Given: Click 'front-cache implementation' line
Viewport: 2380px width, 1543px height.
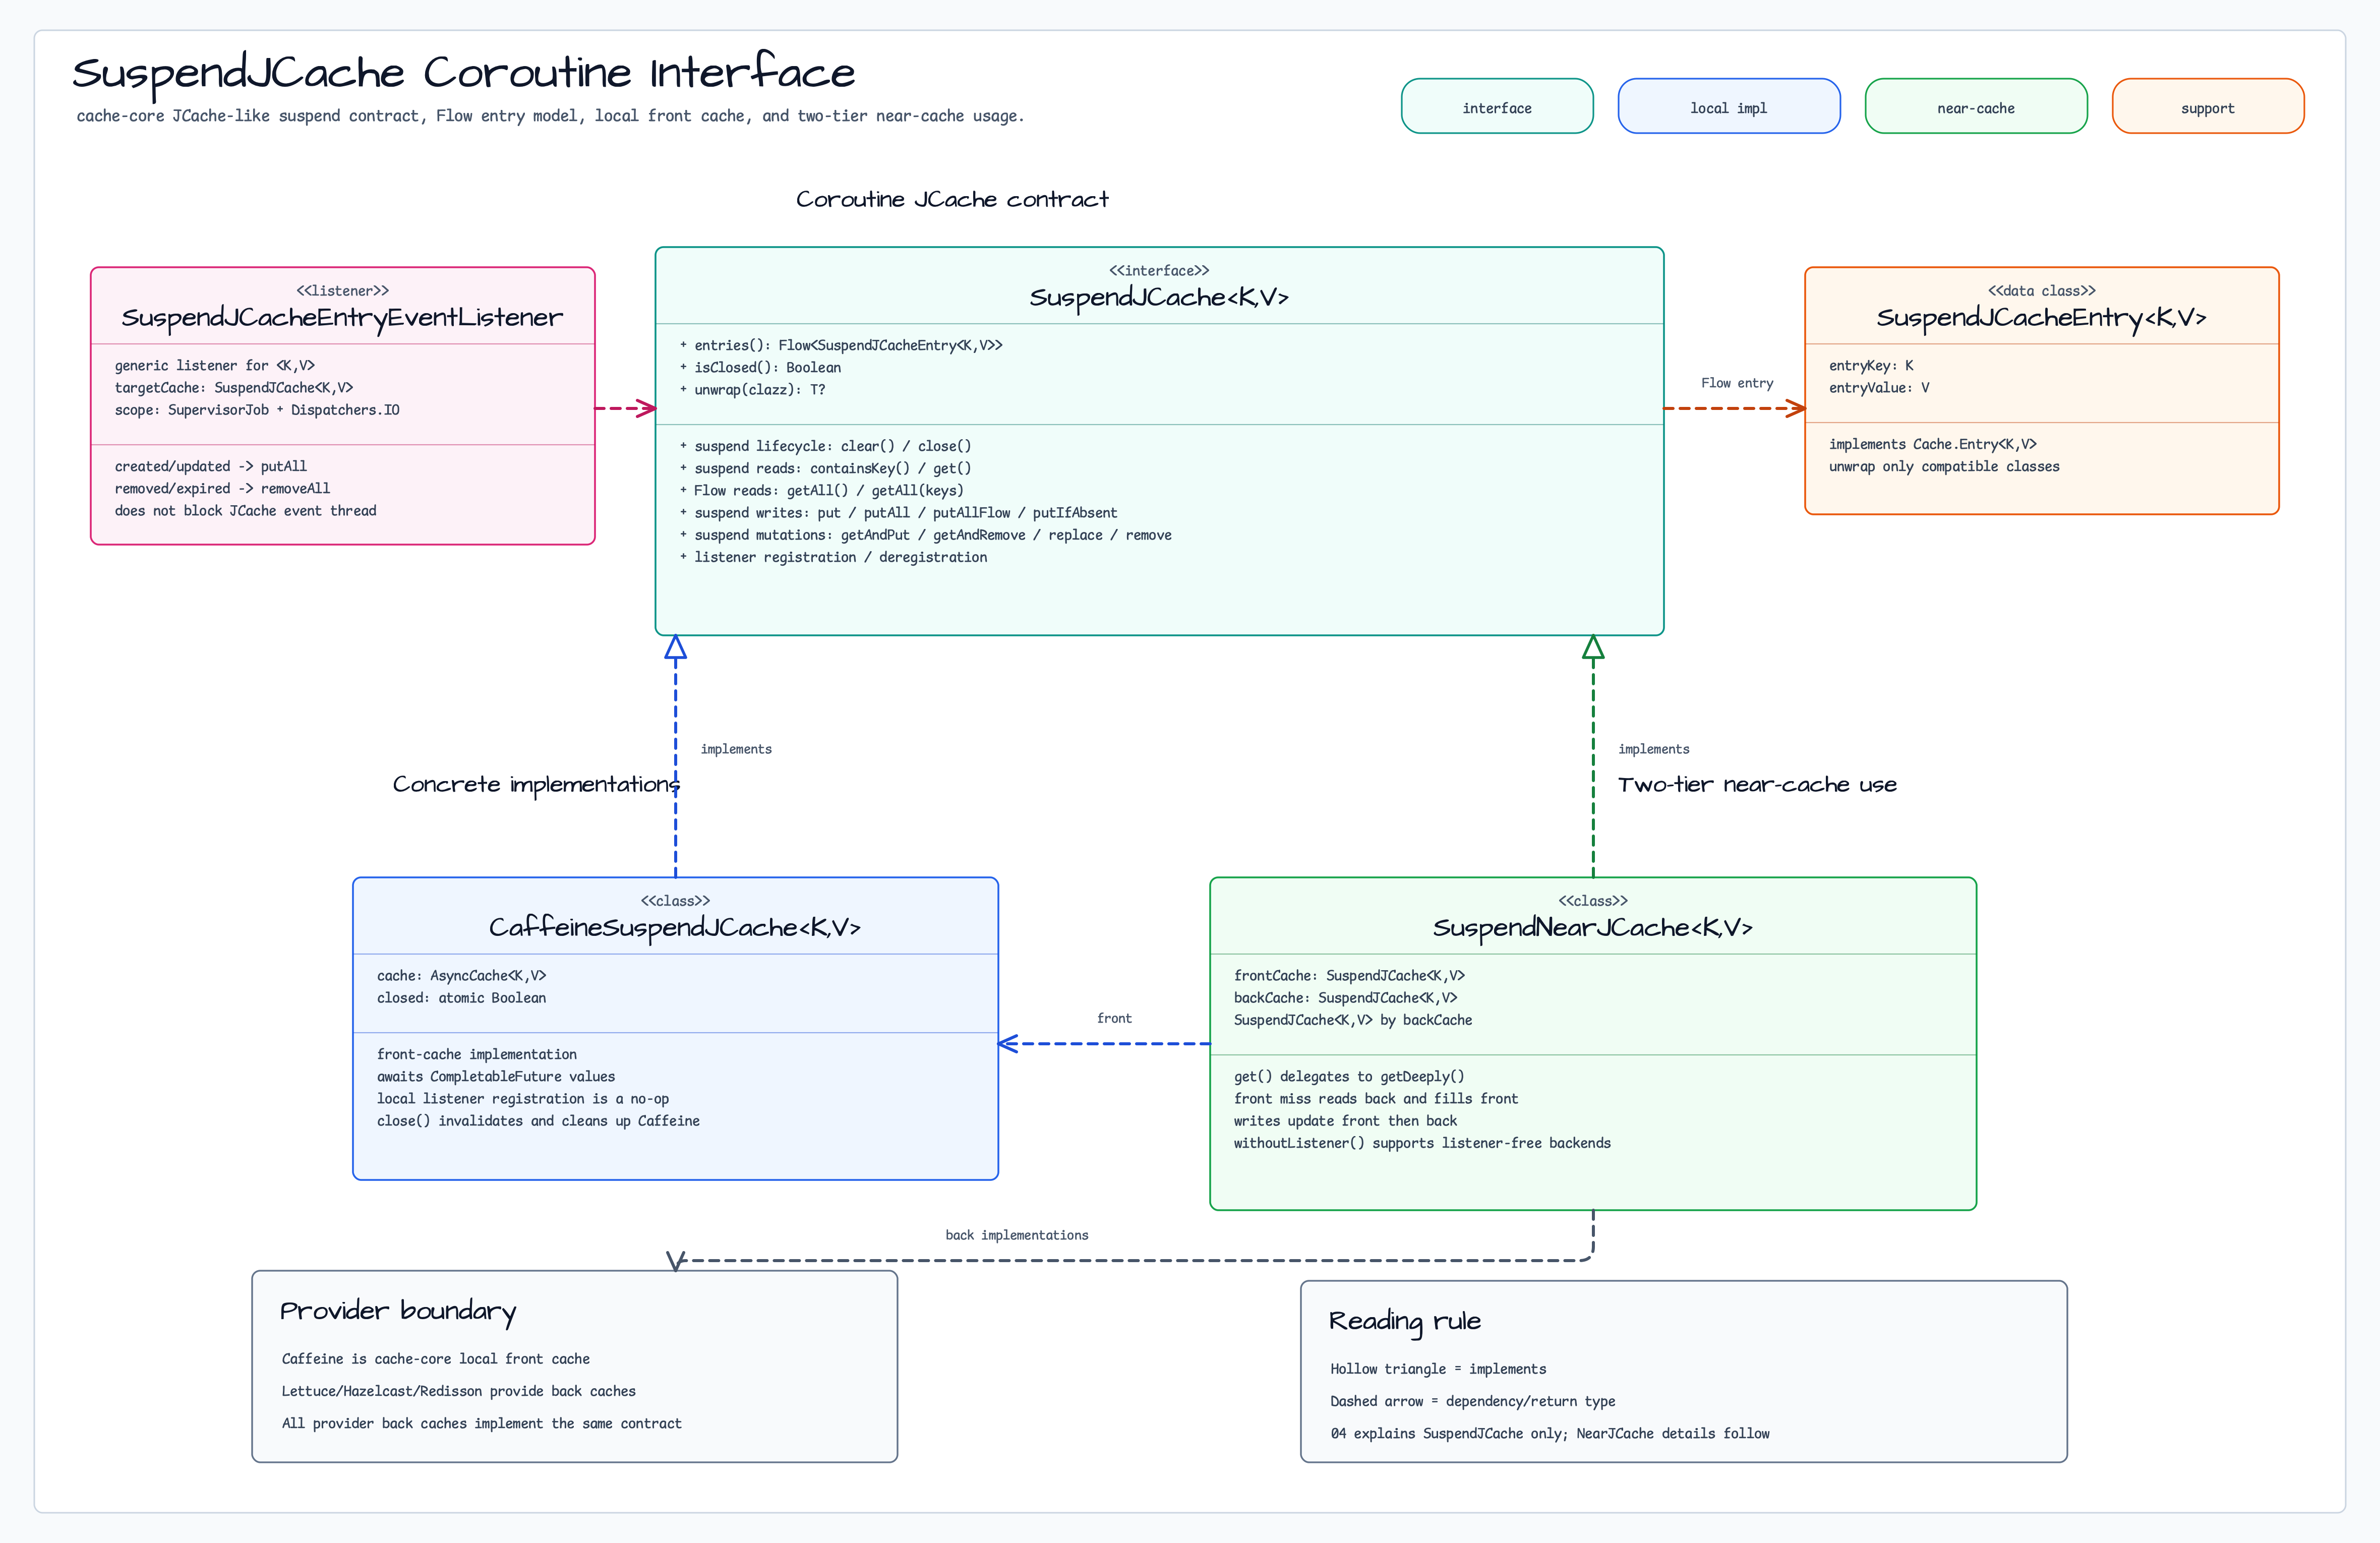Looking at the screenshot, I should (477, 1054).
